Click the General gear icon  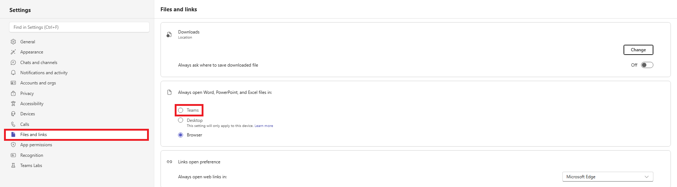coord(13,42)
